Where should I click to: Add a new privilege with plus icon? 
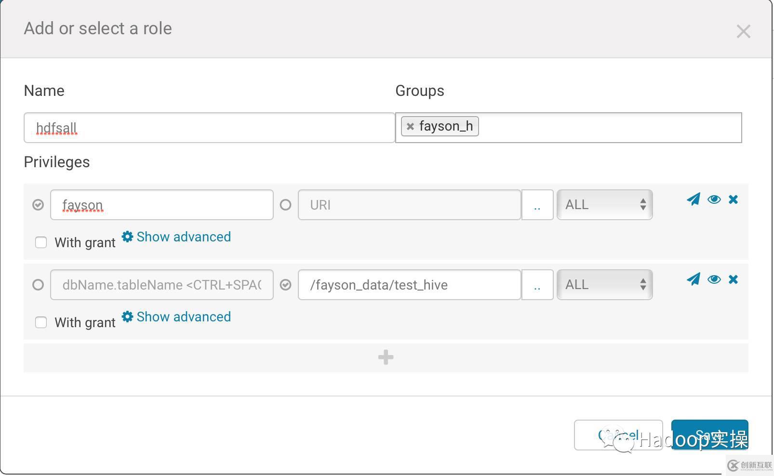point(386,357)
